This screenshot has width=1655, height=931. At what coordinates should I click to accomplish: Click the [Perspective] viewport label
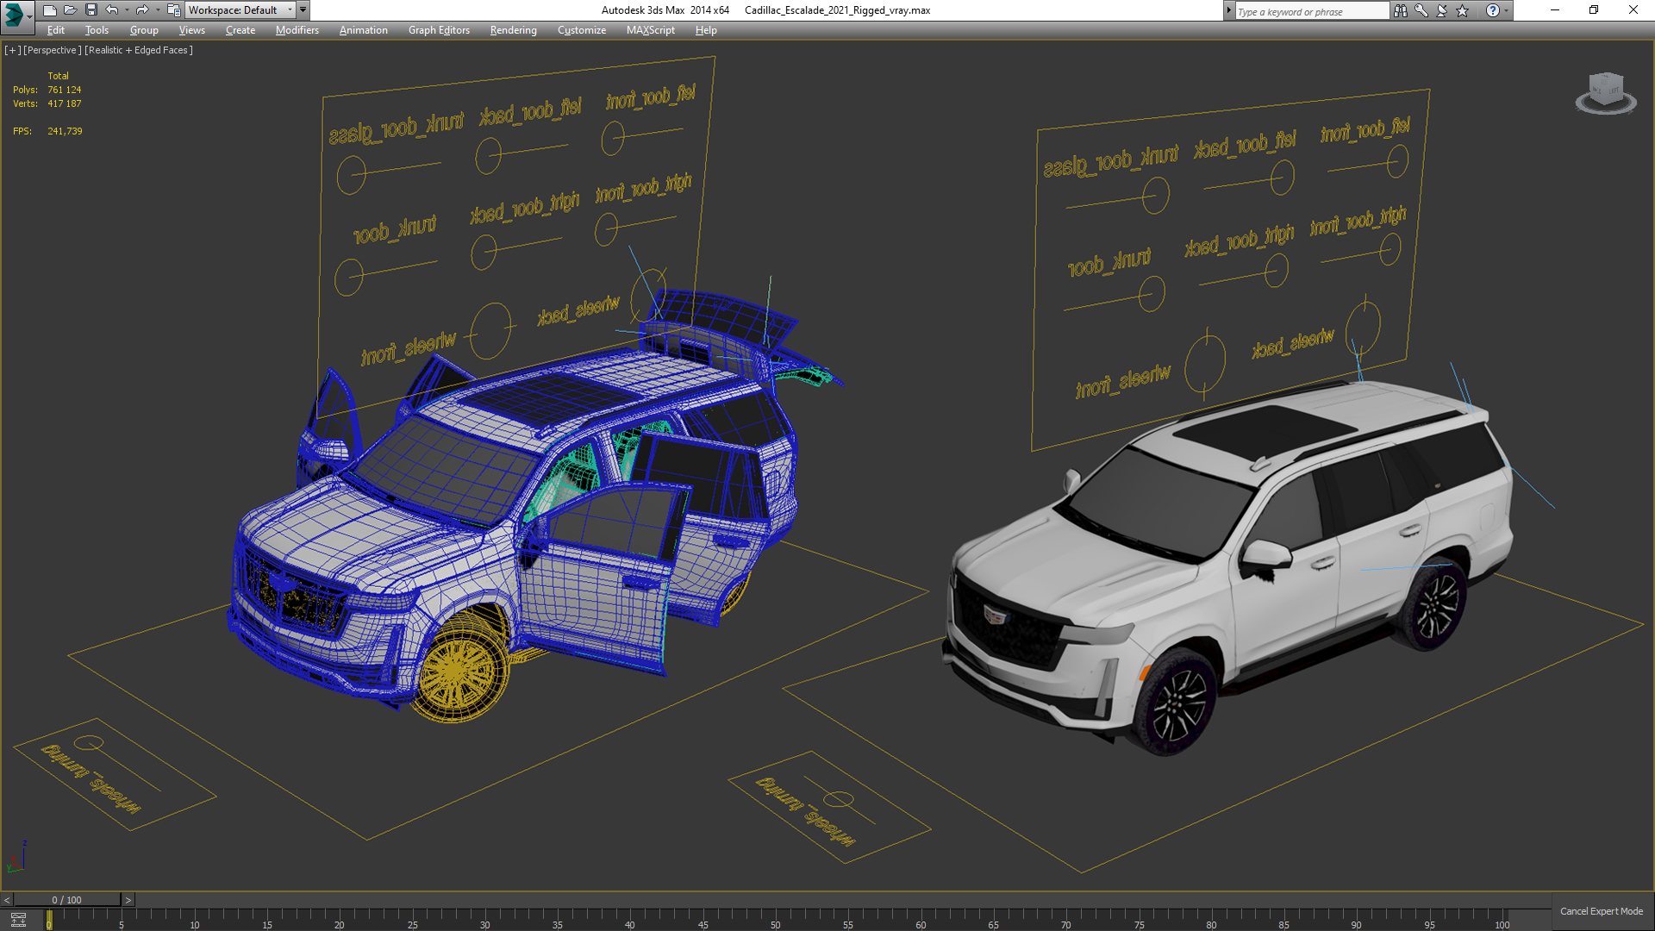tap(53, 50)
